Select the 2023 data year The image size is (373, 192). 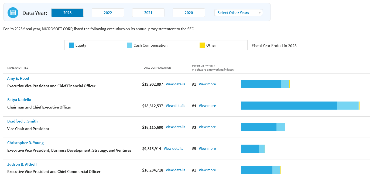pyautogui.click(x=67, y=13)
